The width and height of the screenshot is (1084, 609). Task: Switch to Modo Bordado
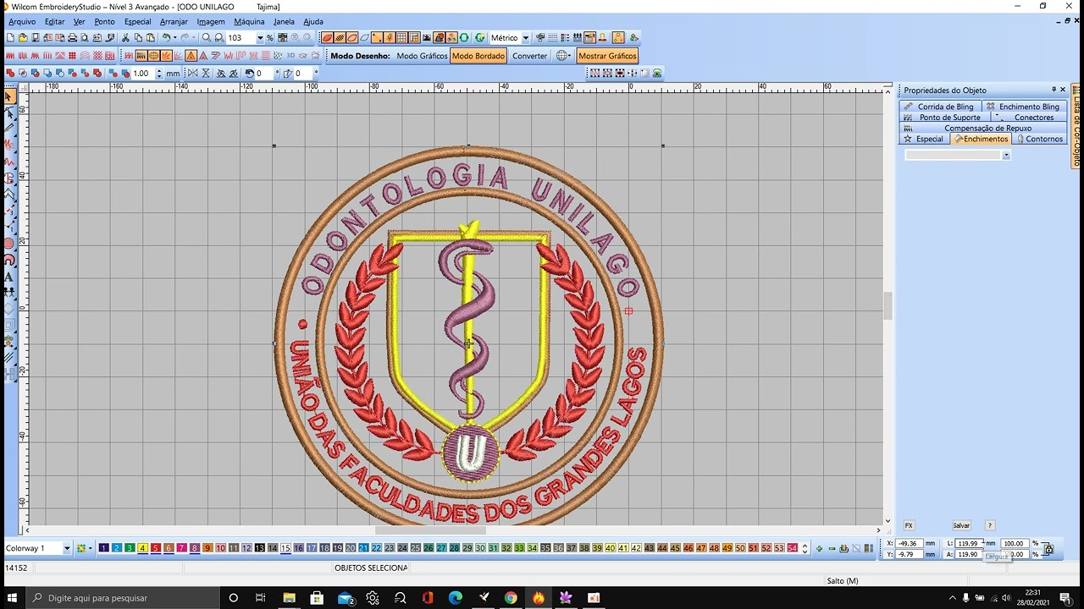(478, 56)
